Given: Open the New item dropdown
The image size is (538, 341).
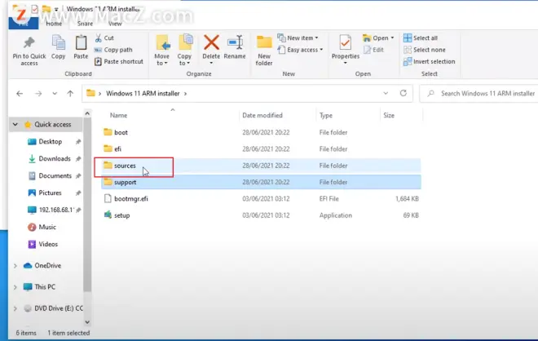Looking at the screenshot, I should click(x=298, y=38).
